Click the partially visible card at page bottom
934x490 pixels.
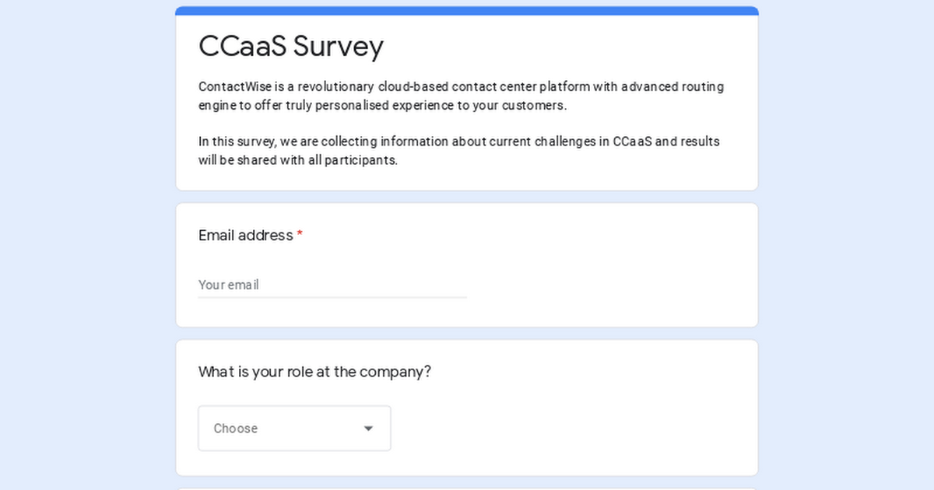tap(467, 488)
